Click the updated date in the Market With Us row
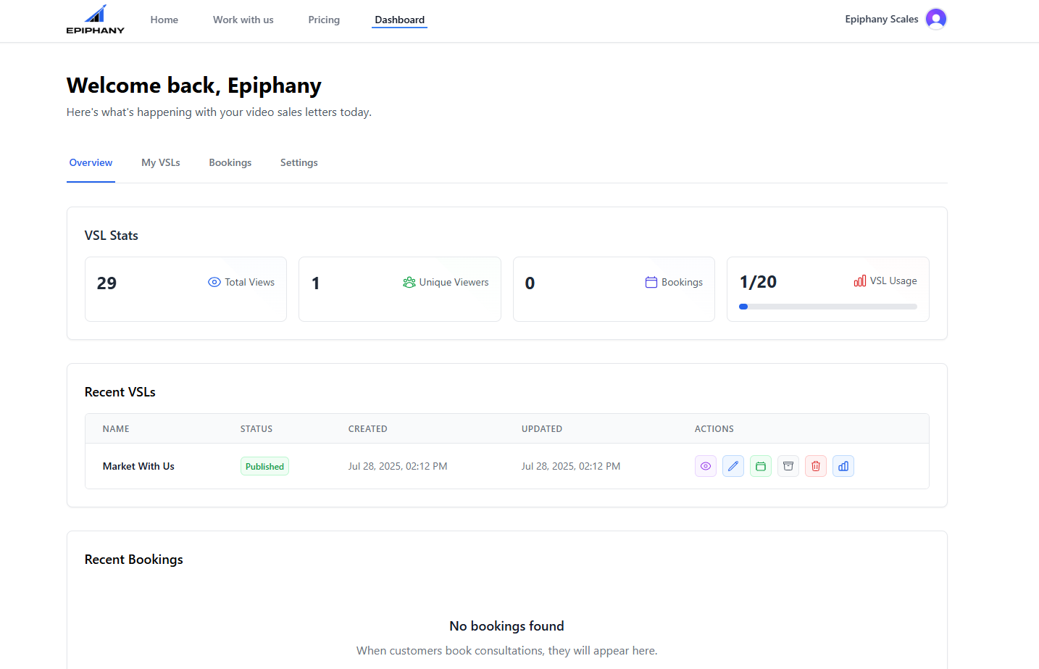The width and height of the screenshot is (1039, 669). click(x=571, y=466)
